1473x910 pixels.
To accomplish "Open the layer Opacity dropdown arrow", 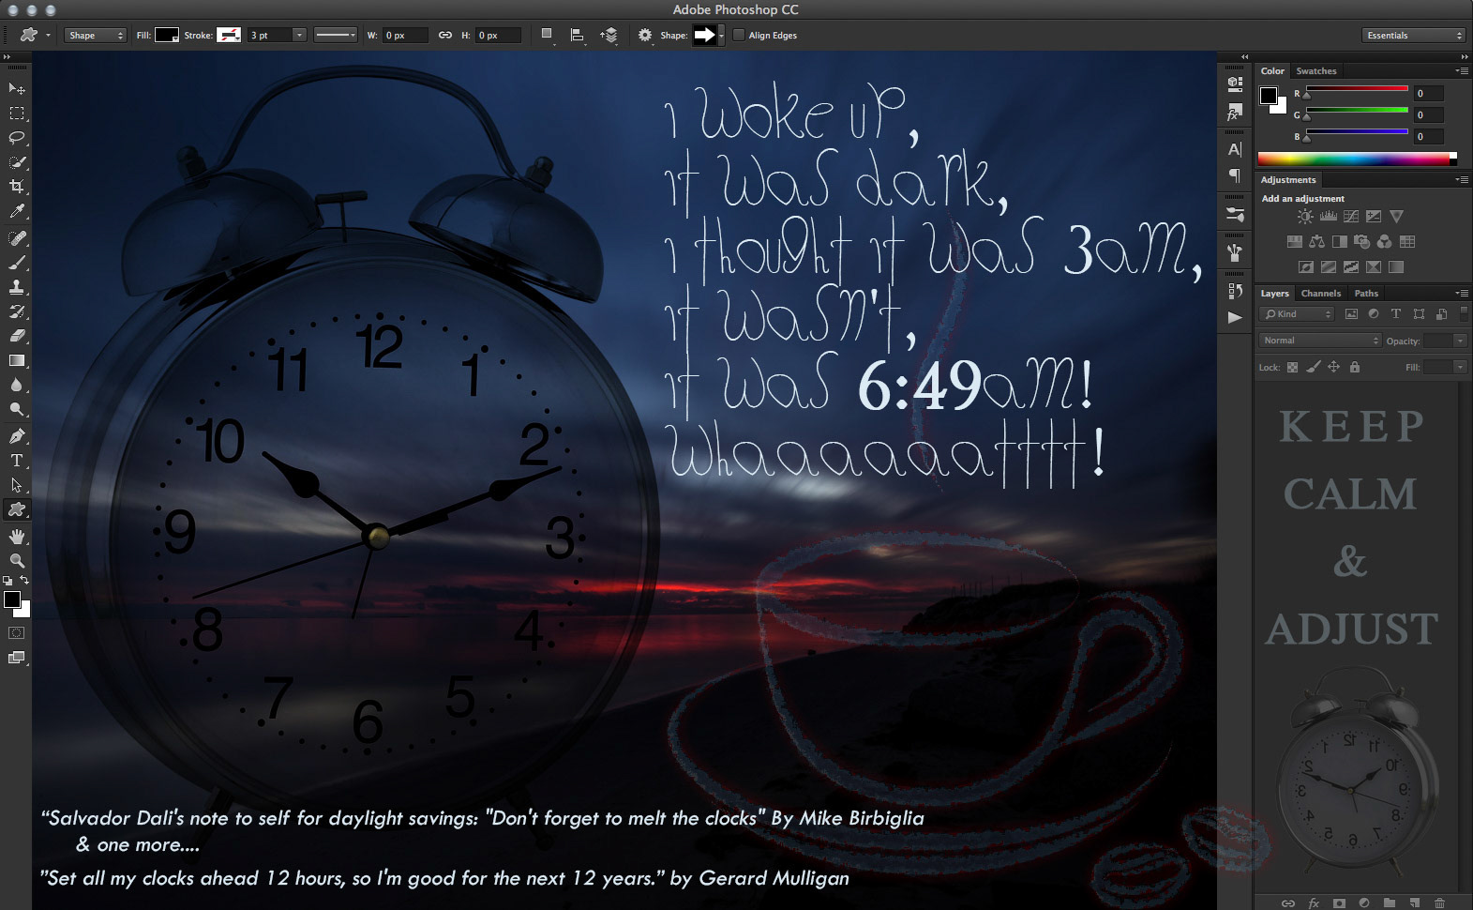I will (1460, 341).
